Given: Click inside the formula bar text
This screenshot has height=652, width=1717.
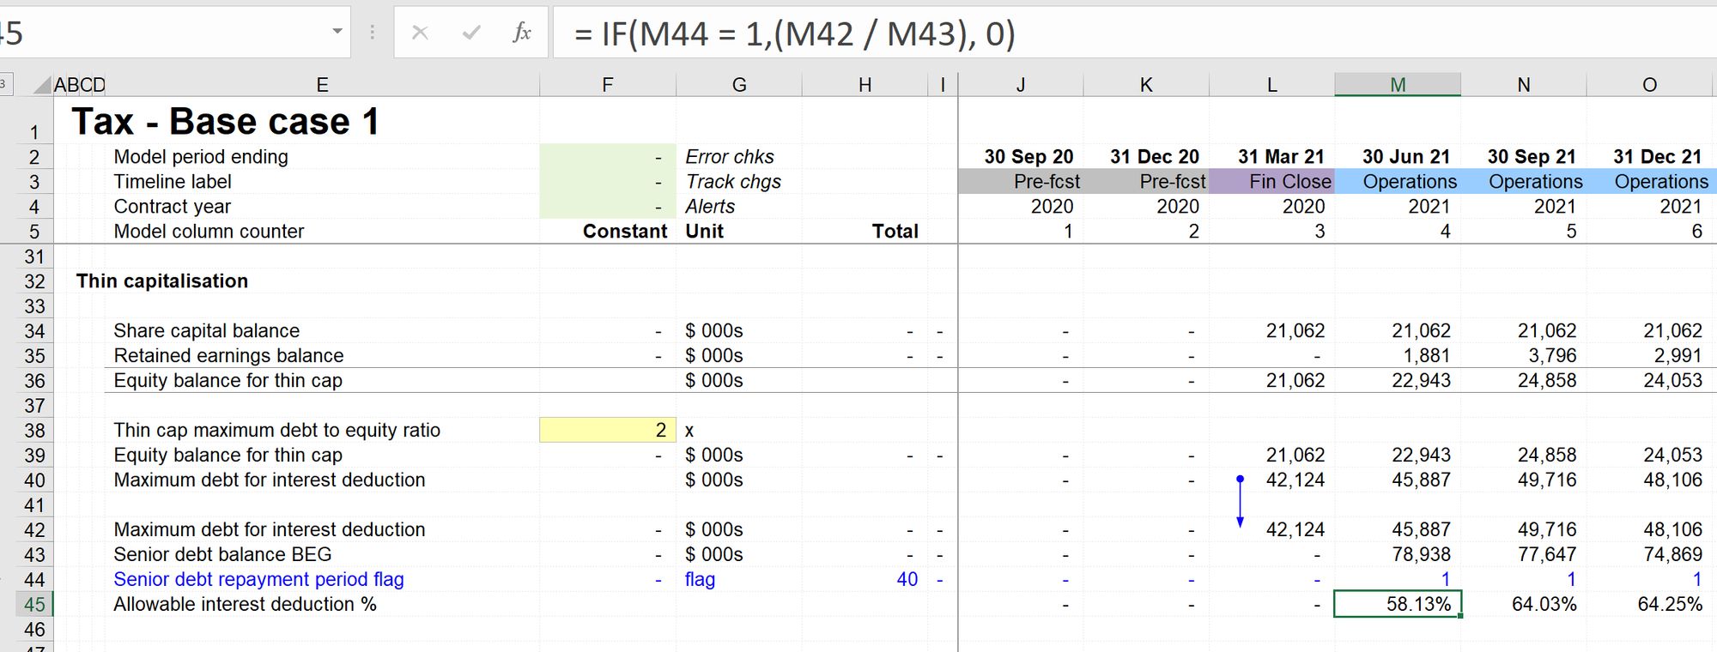Looking at the screenshot, I should [1133, 33].
